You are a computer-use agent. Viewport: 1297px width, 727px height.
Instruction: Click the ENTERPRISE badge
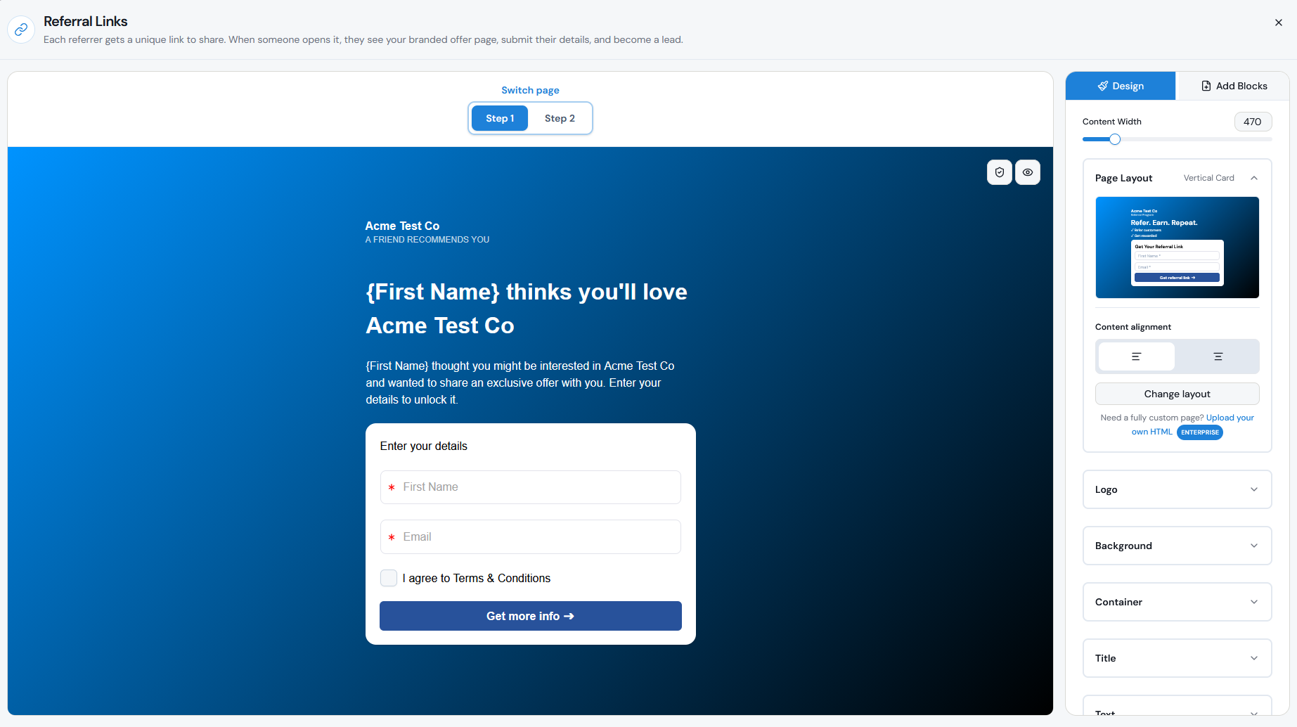[x=1200, y=432]
